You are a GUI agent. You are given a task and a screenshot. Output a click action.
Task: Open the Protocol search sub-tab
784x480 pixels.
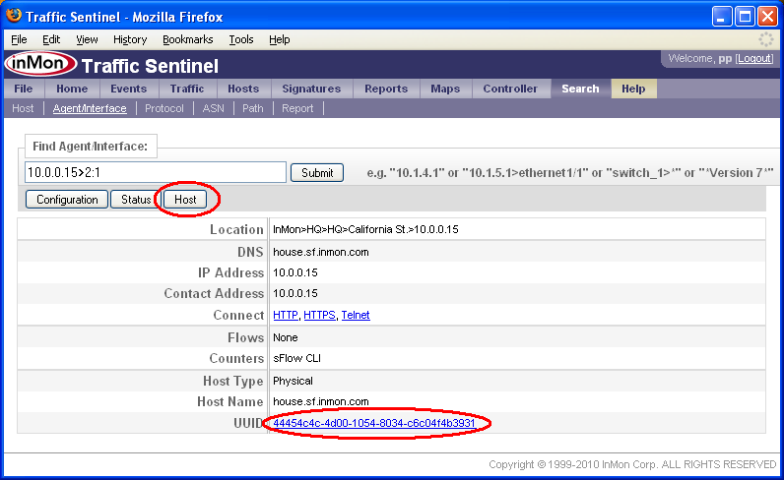click(164, 109)
